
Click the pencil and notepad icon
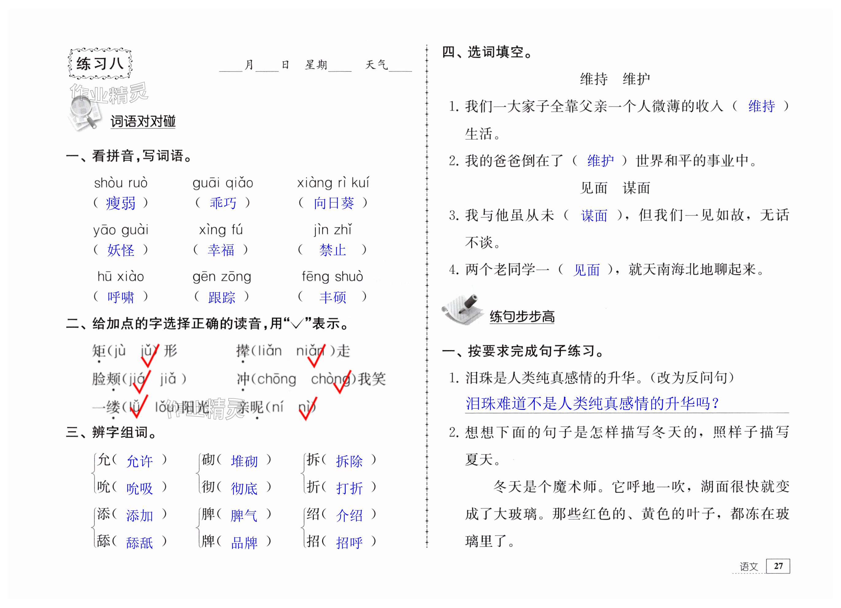[x=463, y=310]
